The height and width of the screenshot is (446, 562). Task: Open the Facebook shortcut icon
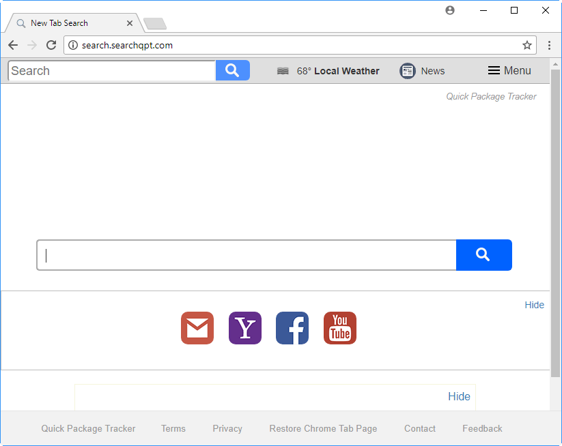292,328
